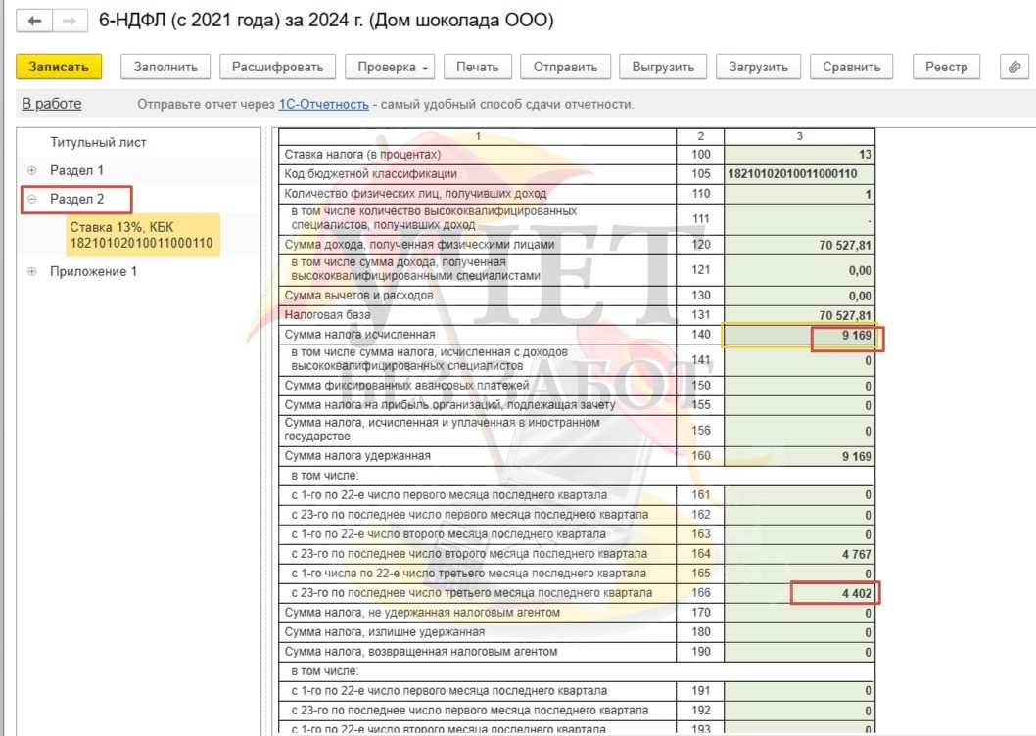
Task: Click the line 165 value cell
Action: tap(799, 574)
